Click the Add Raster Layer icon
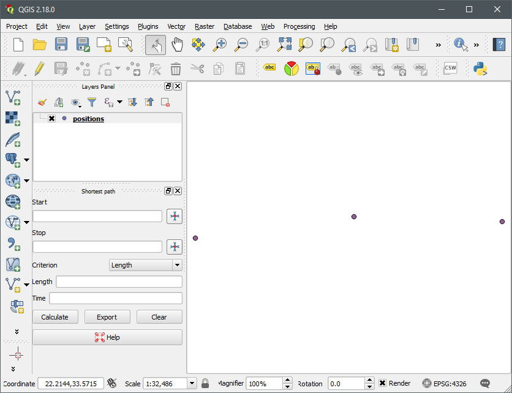512x393 pixels. point(13,119)
